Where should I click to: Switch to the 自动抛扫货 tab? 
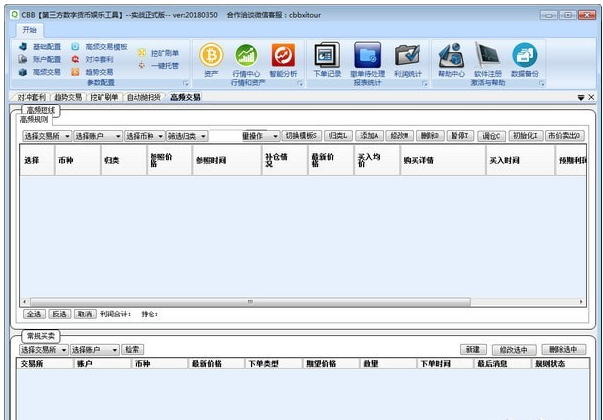click(144, 97)
